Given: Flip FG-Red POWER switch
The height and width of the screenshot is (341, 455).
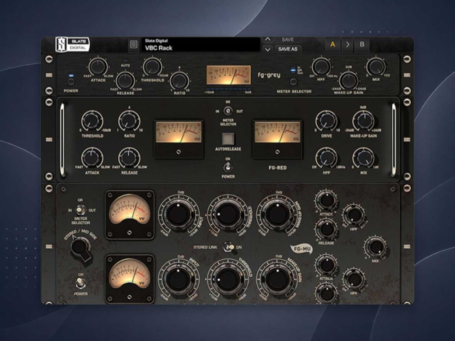Looking at the screenshot, I should (x=228, y=167).
